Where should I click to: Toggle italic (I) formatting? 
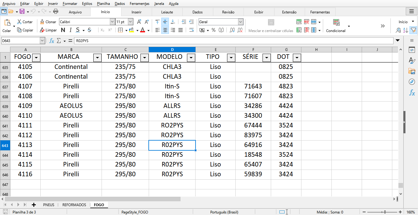point(70,30)
